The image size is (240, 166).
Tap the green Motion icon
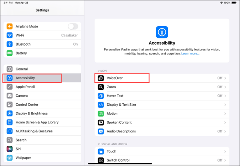(x=101, y=114)
